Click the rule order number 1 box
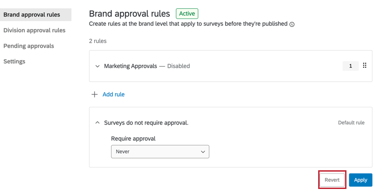Viewport: 388px width, 194px height. point(351,66)
